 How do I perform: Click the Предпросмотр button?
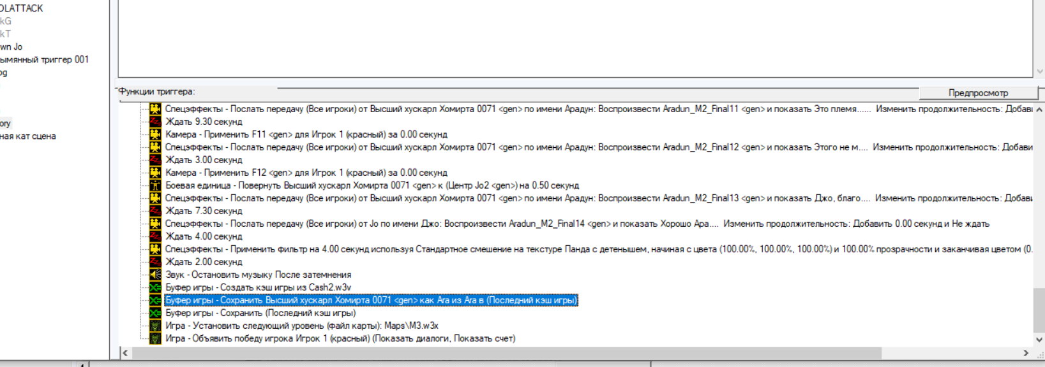[x=978, y=93]
